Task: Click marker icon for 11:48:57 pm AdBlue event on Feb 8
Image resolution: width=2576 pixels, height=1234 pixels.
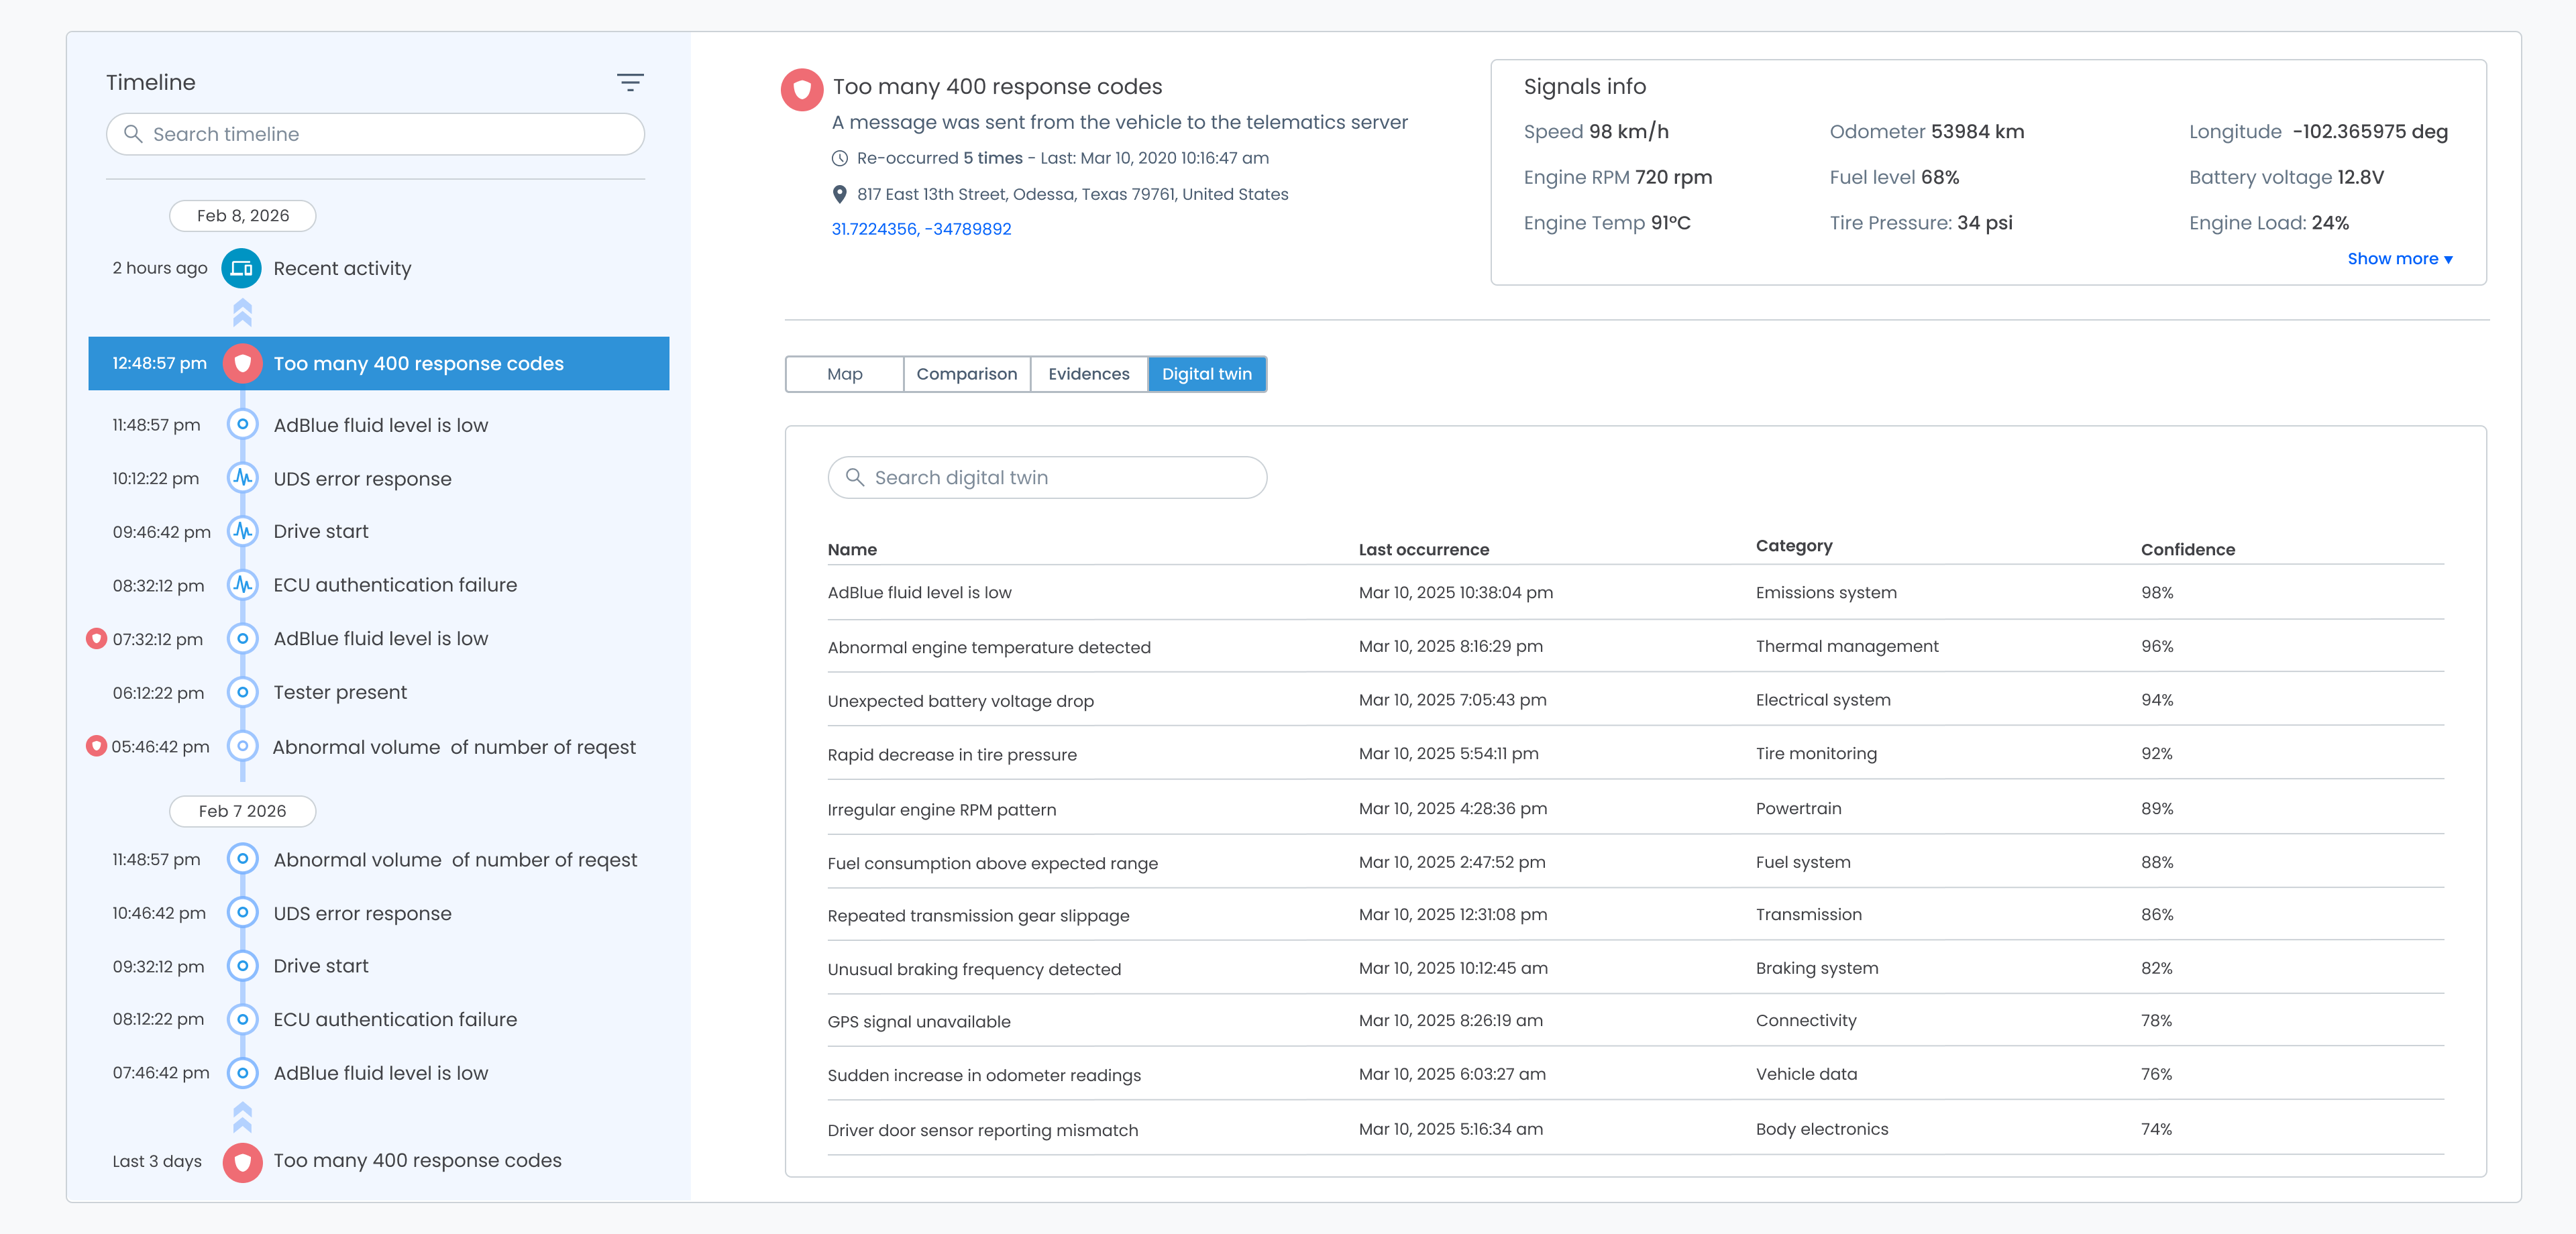Action: pyautogui.click(x=242, y=424)
